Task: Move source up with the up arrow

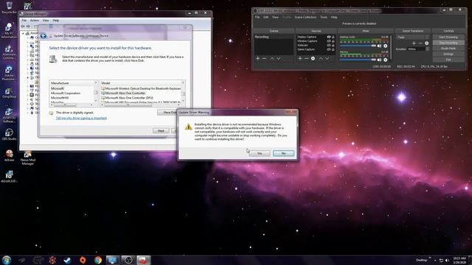Action: 321,59
